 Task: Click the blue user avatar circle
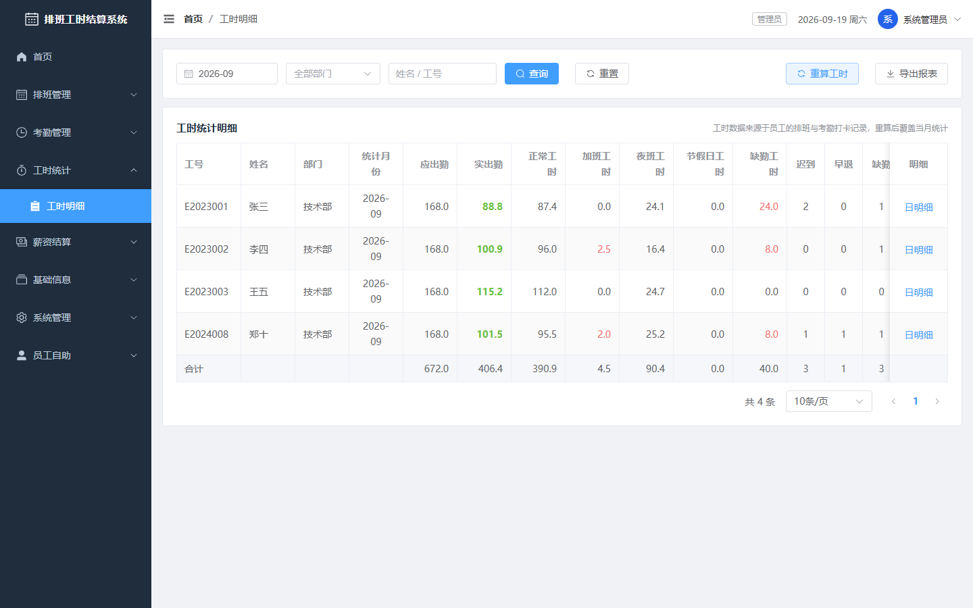pos(888,19)
